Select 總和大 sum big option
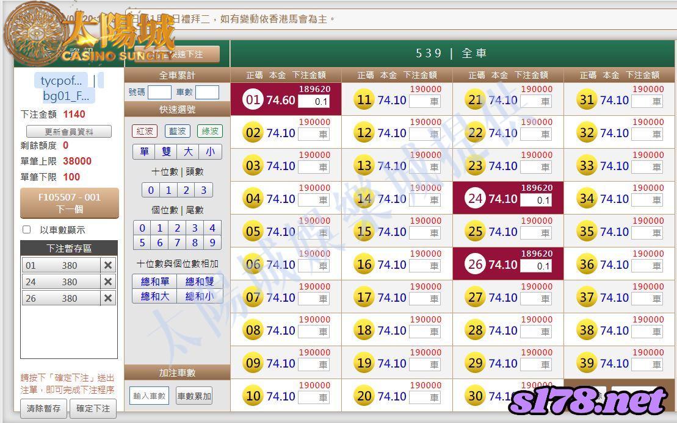Viewport: 677px width, 423px height. click(154, 296)
